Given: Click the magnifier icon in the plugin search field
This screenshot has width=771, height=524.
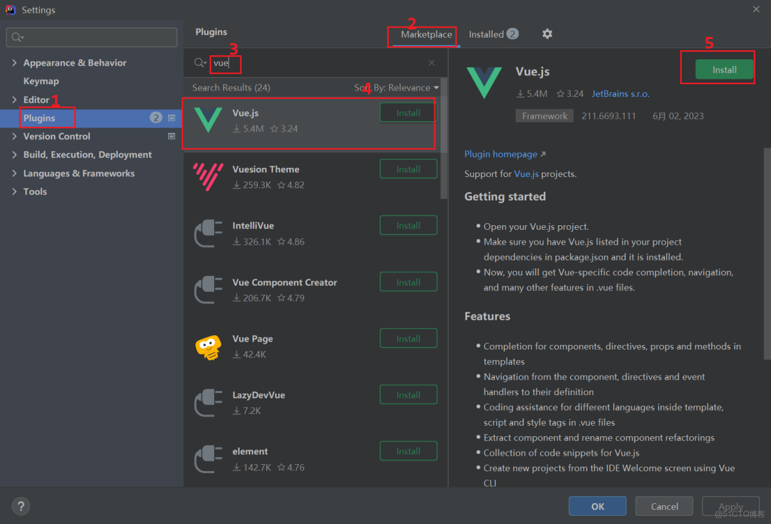Looking at the screenshot, I should [199, 63].
